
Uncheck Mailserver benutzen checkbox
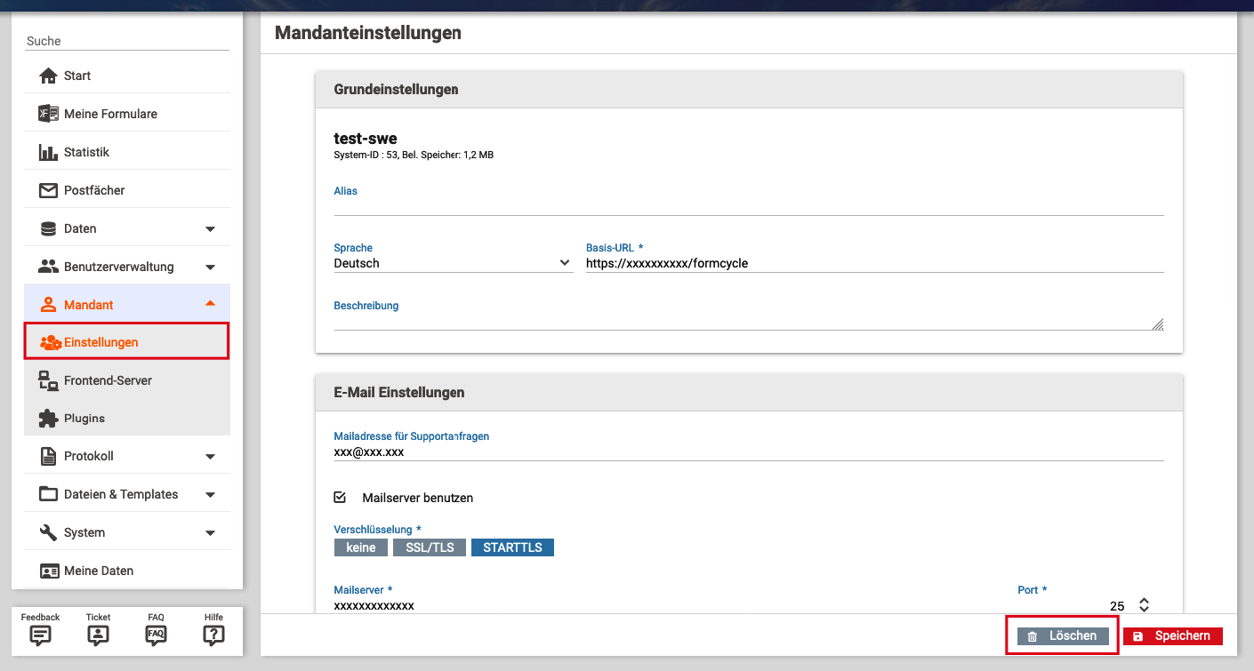pyautogui.click(x=340, y=498)
